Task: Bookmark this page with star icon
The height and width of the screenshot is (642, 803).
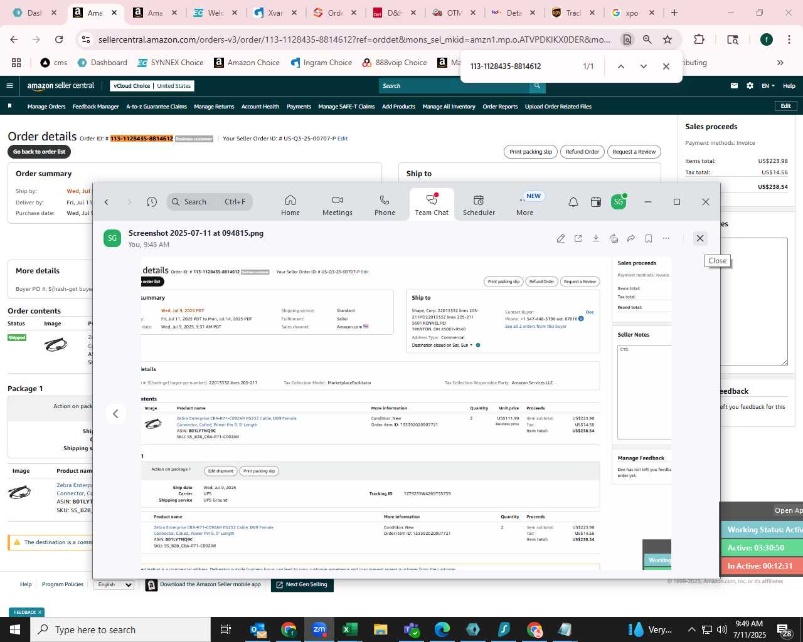Action: coord(667,39)
